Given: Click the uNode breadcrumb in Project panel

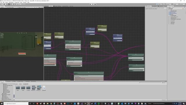Looking at the screenshot, I should point(20,84).
